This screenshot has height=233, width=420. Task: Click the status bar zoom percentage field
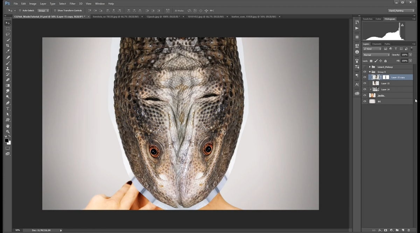click(x=17, y=230)
